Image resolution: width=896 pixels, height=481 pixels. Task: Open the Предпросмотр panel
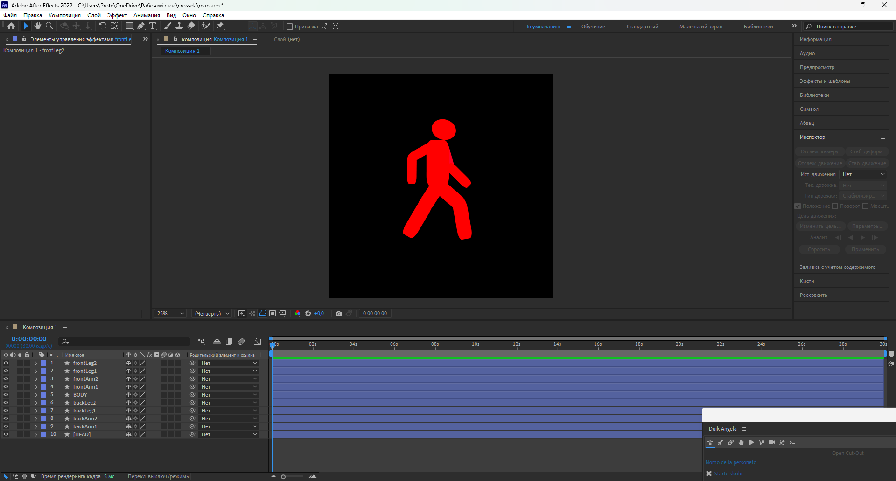(817, 67)
